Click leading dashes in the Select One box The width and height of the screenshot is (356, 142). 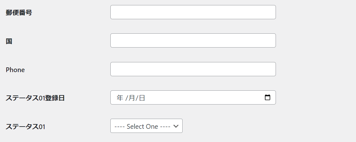click(119, 127)
